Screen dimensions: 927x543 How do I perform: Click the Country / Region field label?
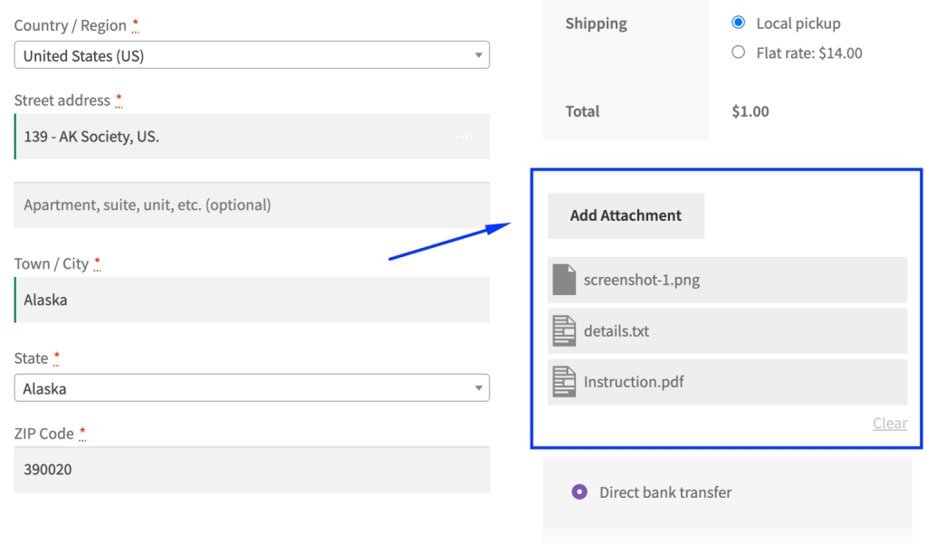(x=71, y=25)
